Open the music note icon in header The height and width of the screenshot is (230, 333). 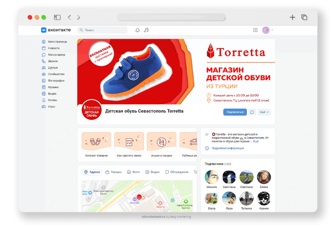tap(146, 30)
